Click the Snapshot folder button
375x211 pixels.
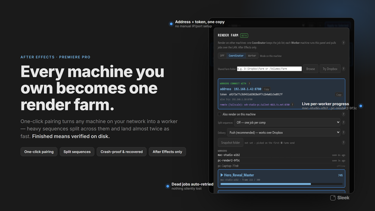230,143
